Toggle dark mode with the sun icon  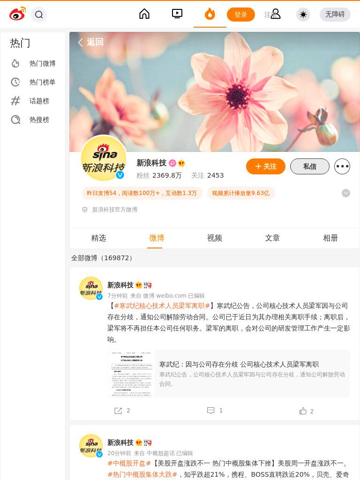point(303,15)
